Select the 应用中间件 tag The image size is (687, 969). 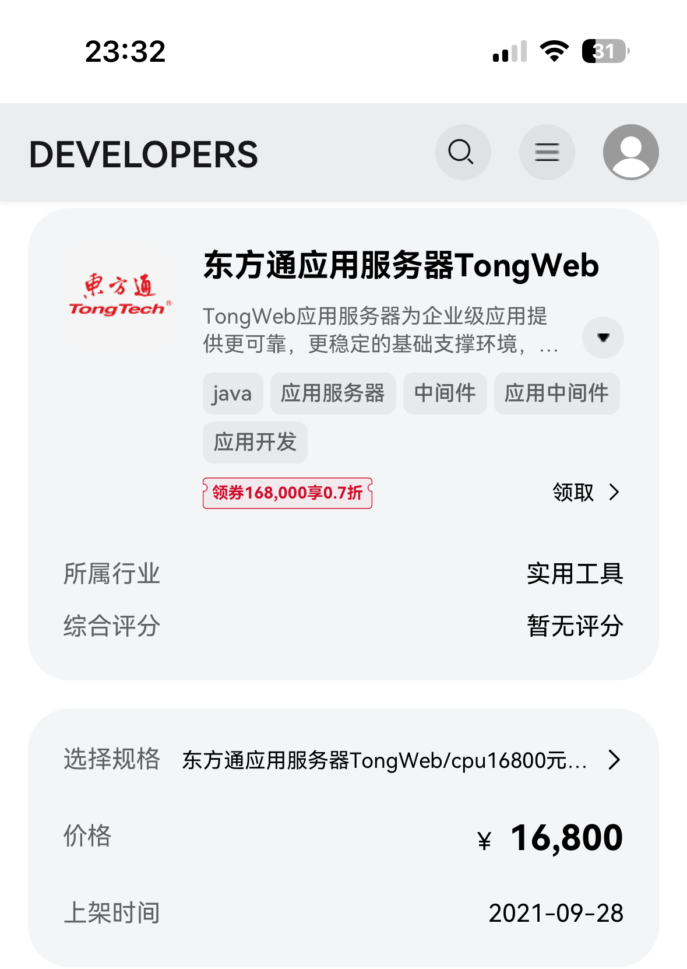556,394
